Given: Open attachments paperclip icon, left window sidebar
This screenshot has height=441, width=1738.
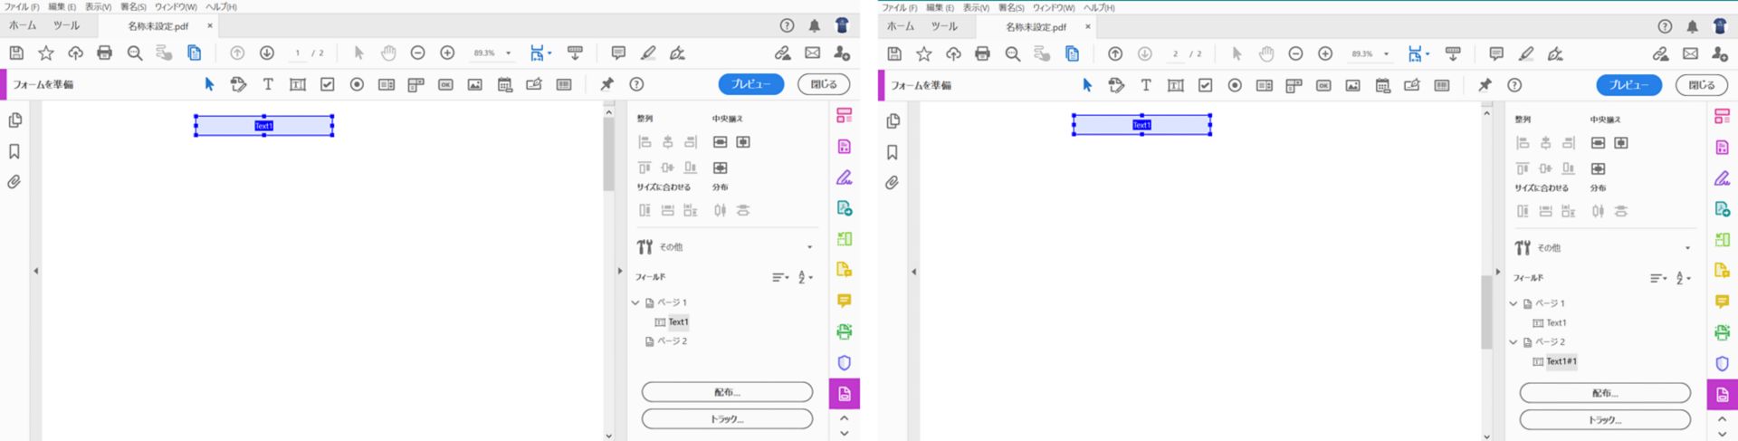Looking at the screenshot, I should click(14, 182).
